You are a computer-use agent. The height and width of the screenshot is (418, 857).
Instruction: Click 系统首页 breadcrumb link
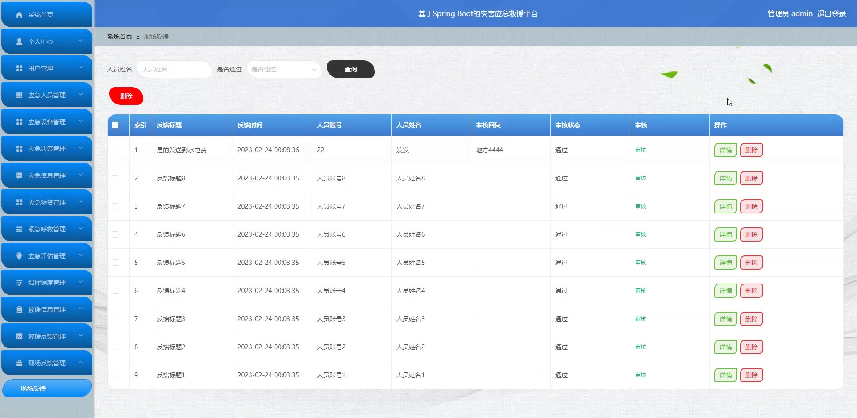tap(120, 37)
